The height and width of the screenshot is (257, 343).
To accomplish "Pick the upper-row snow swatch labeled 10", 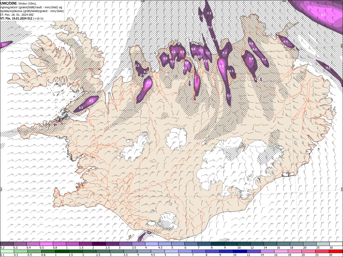I will [x=244, y=244].
